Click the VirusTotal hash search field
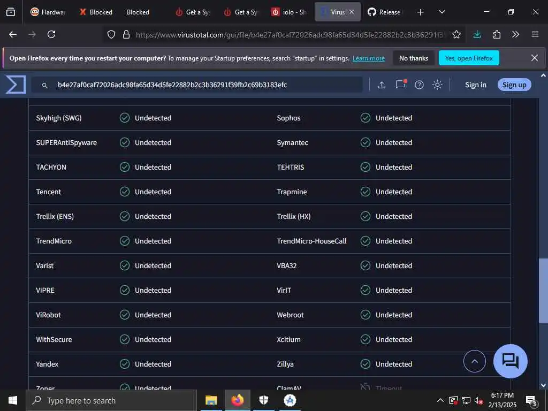Screen dimensions: 548x411 [x=197, y=85]
